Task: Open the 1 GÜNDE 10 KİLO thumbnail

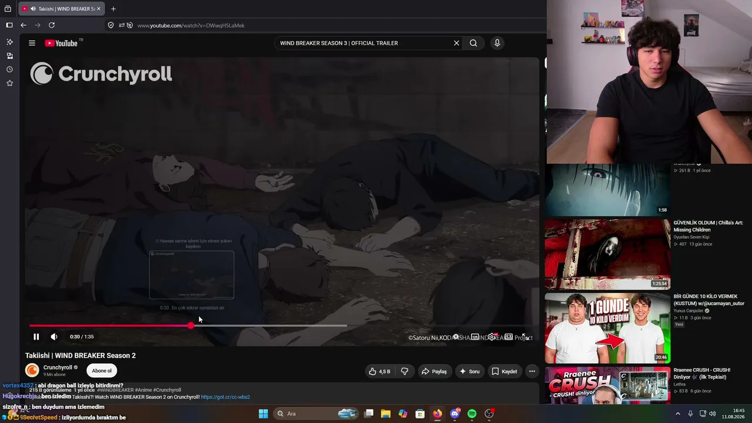Action: pos(607,328)
